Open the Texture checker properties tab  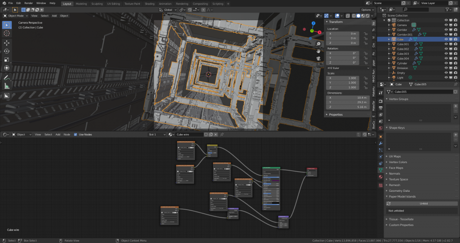[380, 185]
